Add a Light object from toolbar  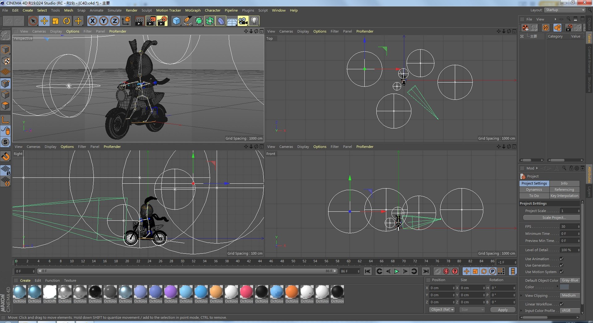254,21
